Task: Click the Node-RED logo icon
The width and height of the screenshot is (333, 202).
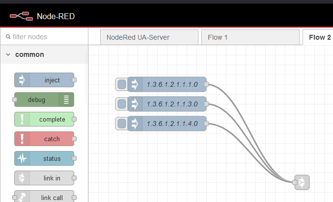Action: pos(21,16)
